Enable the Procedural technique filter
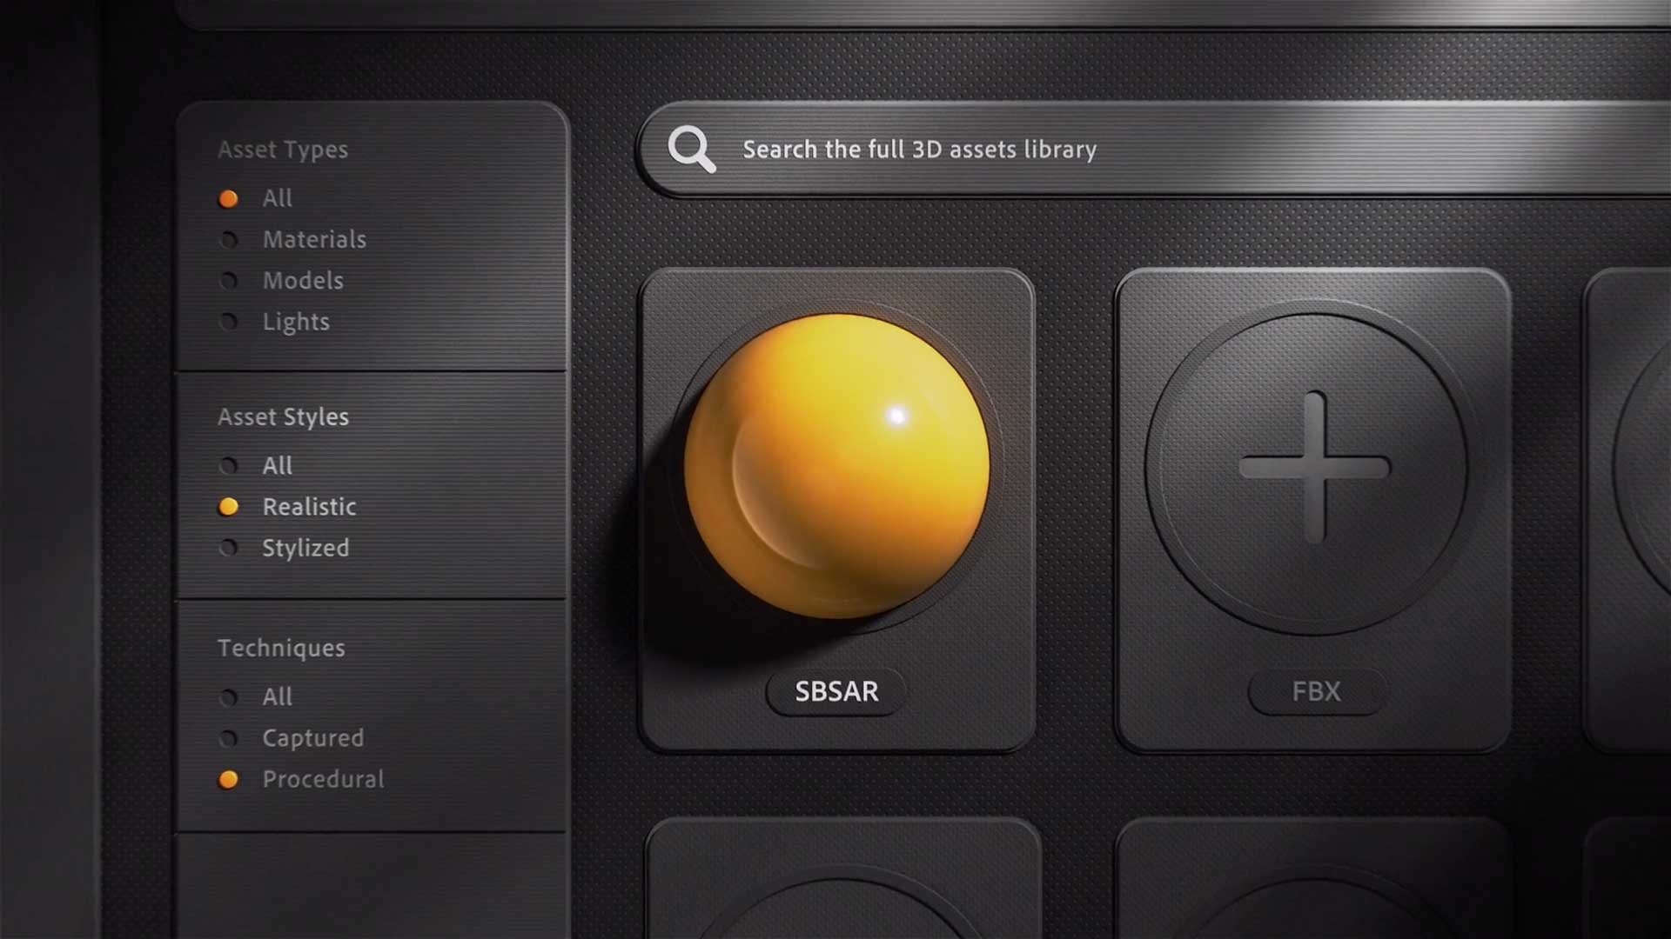 pyautogui.click(x=226, y=778)
